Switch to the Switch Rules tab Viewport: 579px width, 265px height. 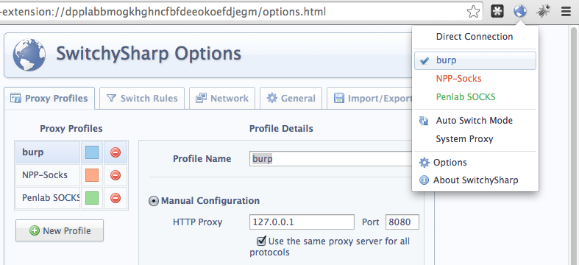point(142,99)
